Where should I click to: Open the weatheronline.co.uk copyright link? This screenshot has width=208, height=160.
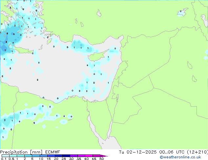pos(180,157)
